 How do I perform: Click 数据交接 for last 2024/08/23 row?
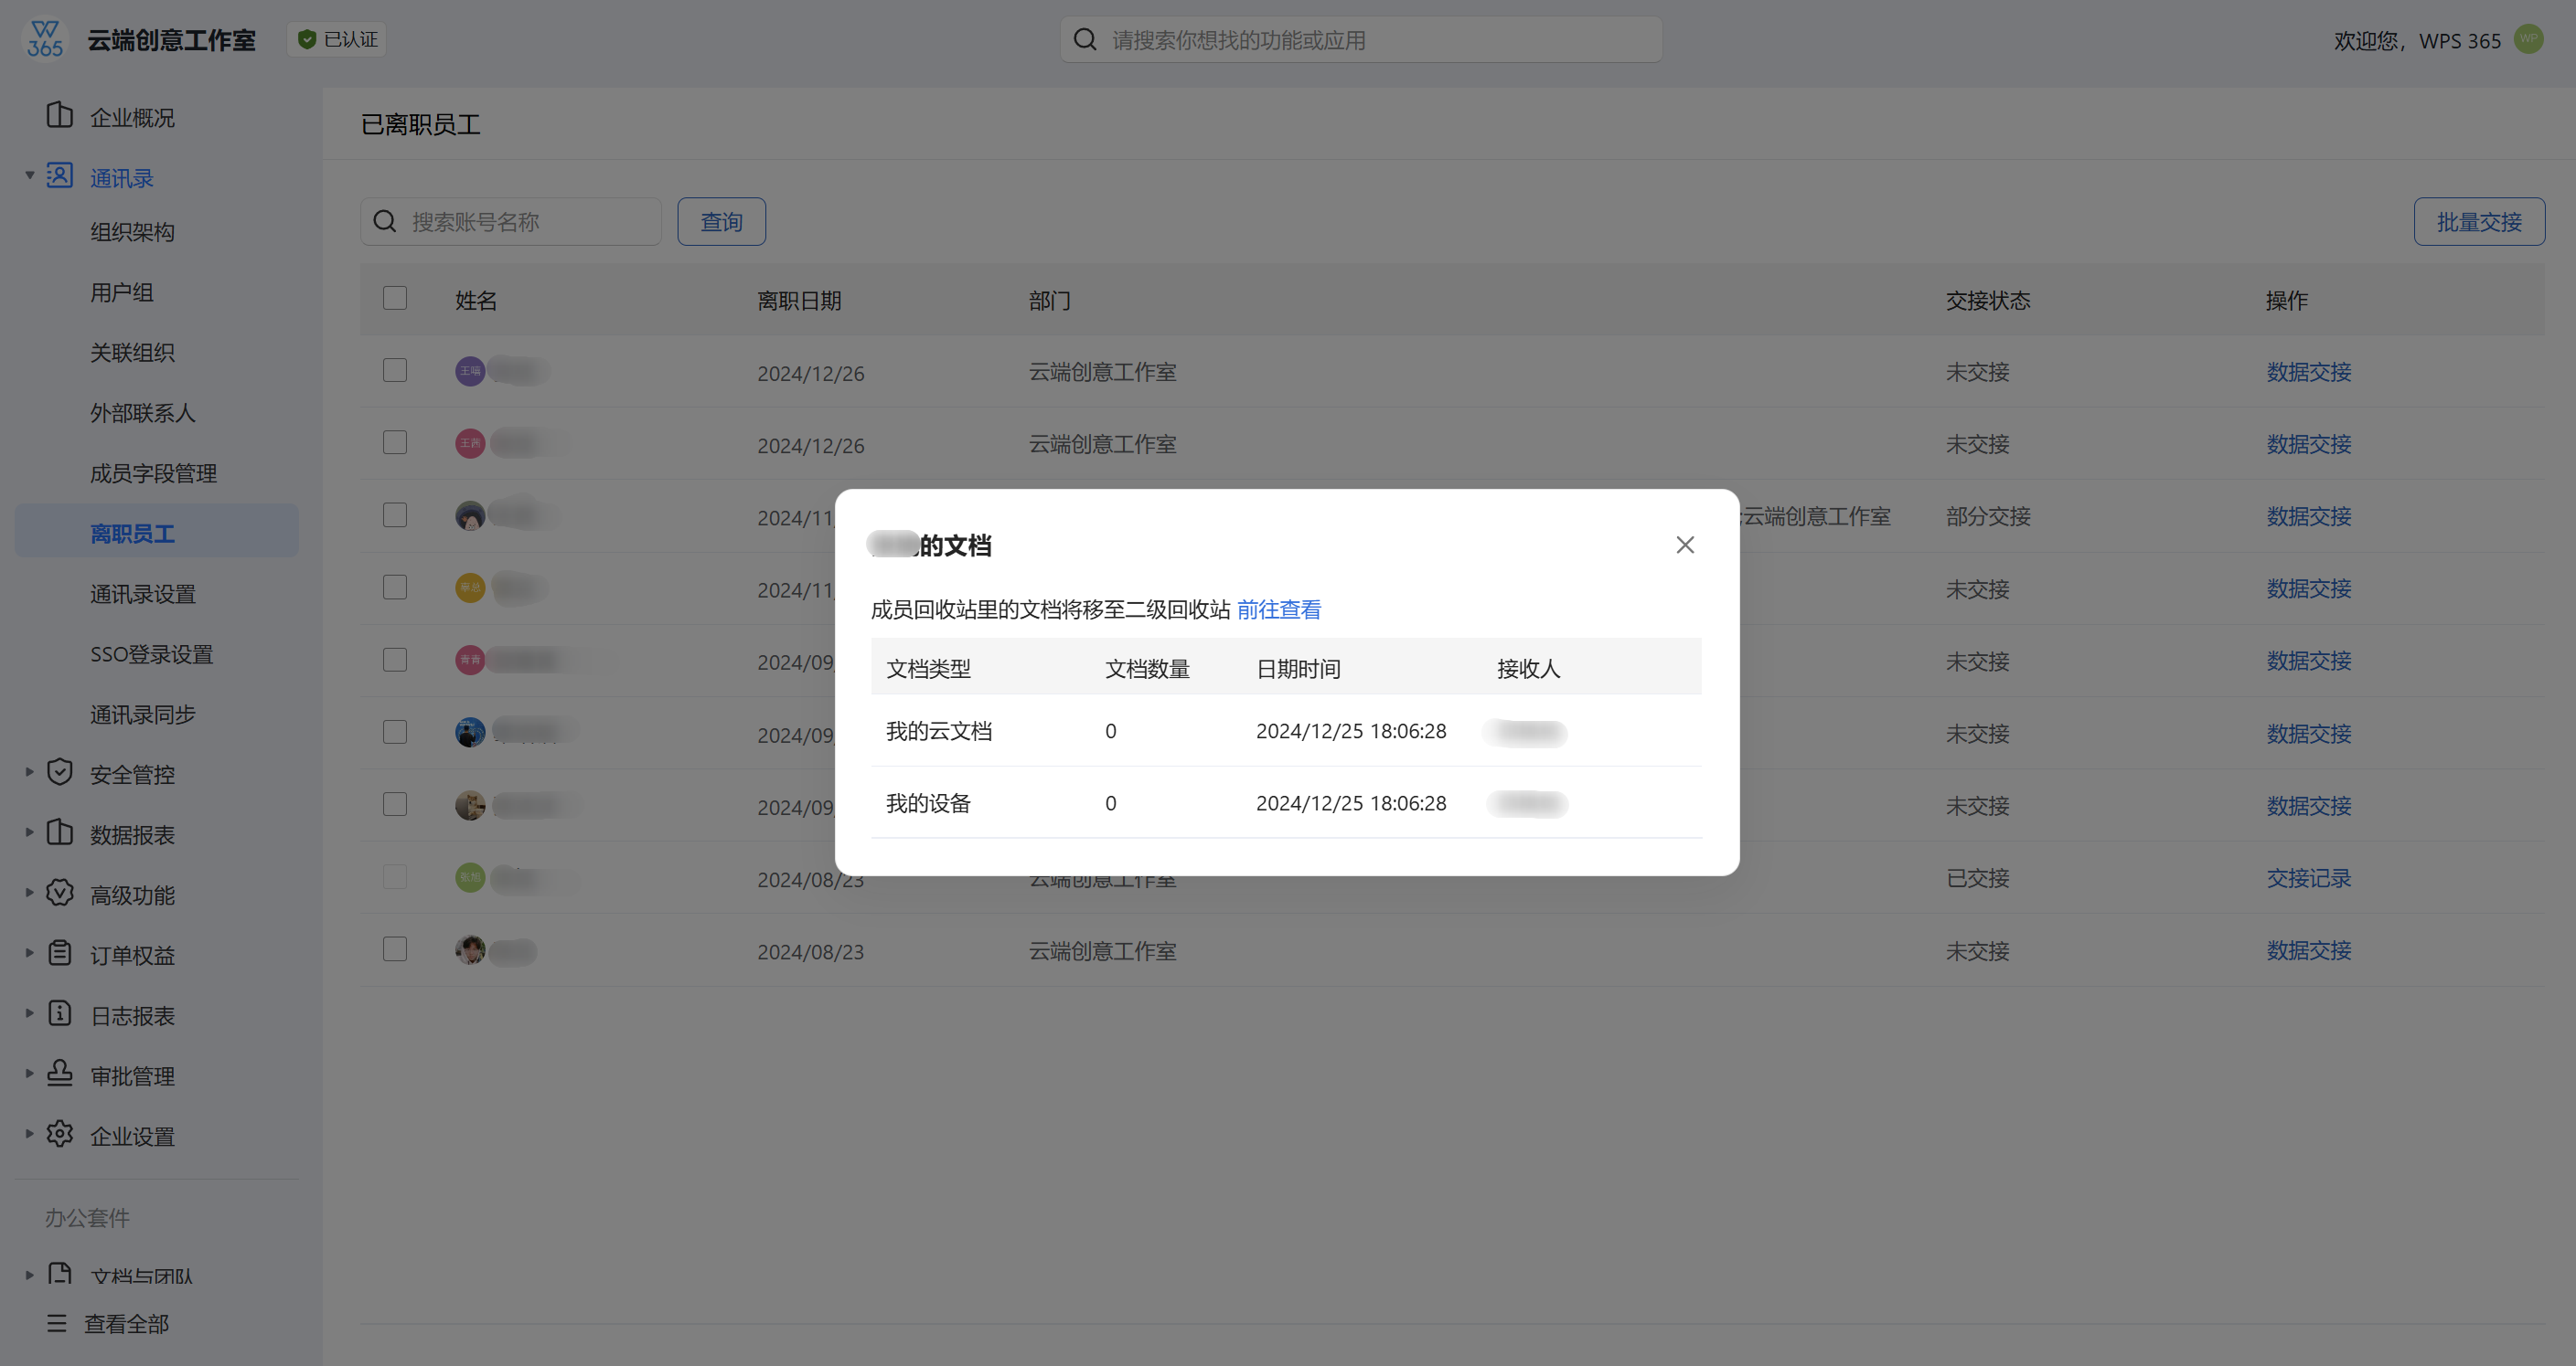click(2308, 950)
